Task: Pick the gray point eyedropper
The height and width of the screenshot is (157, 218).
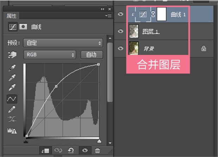Action: [12, 77]
